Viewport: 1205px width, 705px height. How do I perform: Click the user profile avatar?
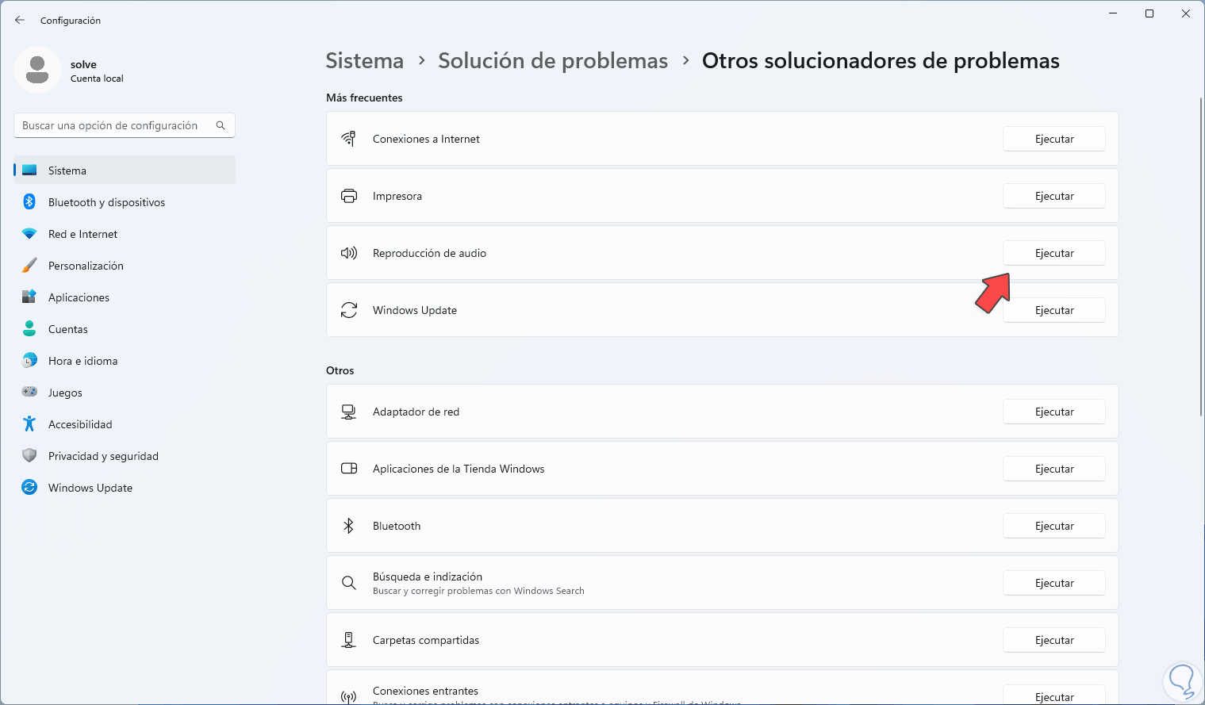tap(37, 70)
